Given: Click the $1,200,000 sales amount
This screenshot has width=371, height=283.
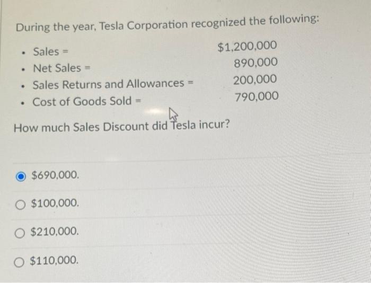Looking at the screenshot, I should pyautogui.click(x=247, y=47).
